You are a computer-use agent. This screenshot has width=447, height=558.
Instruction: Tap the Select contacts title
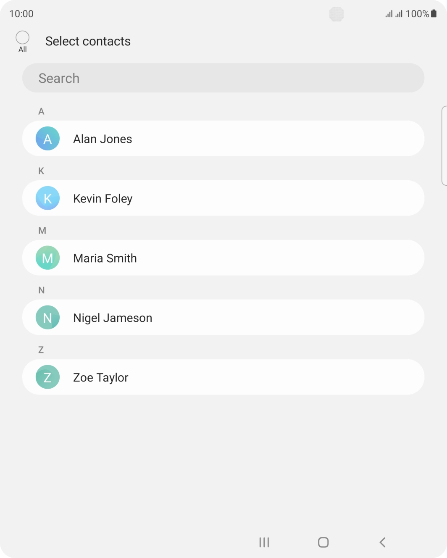click(88, 41)
